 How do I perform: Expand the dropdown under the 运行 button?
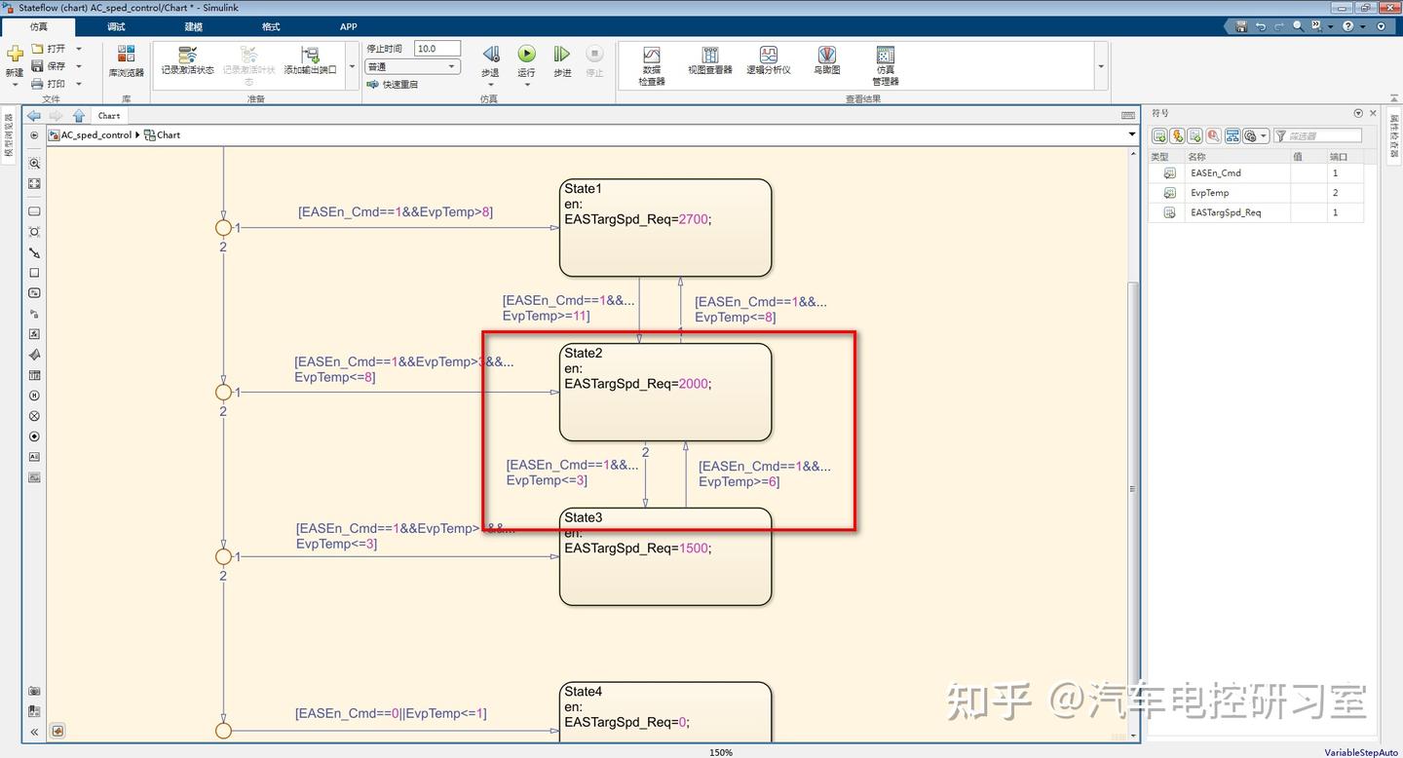(526, 84)
